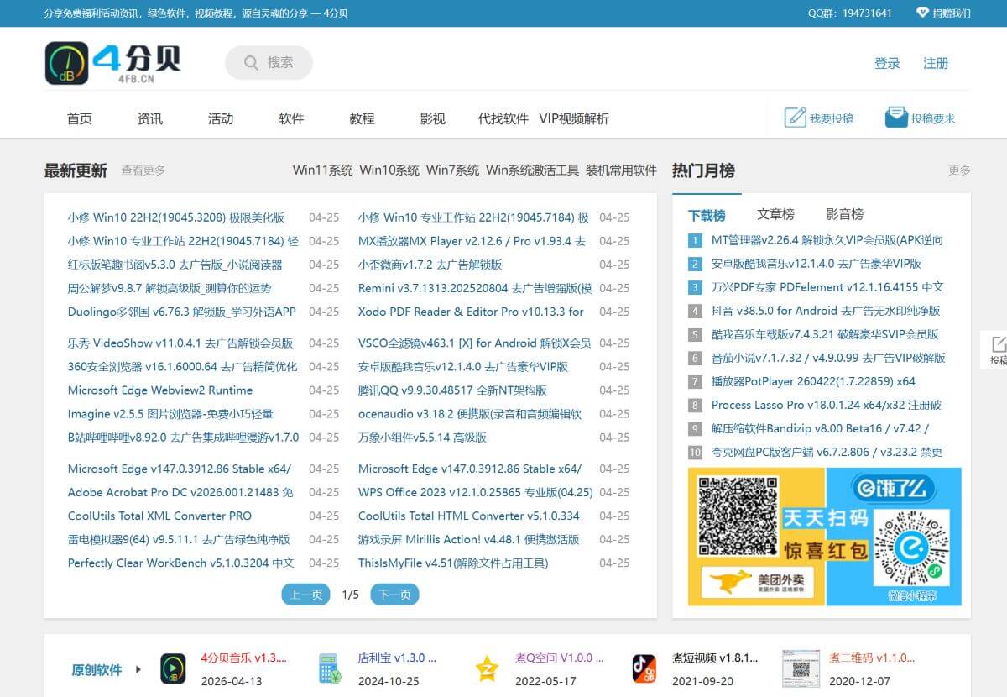
Task: Click the diamond icon beside 捐赠我们
Action: 923,13
